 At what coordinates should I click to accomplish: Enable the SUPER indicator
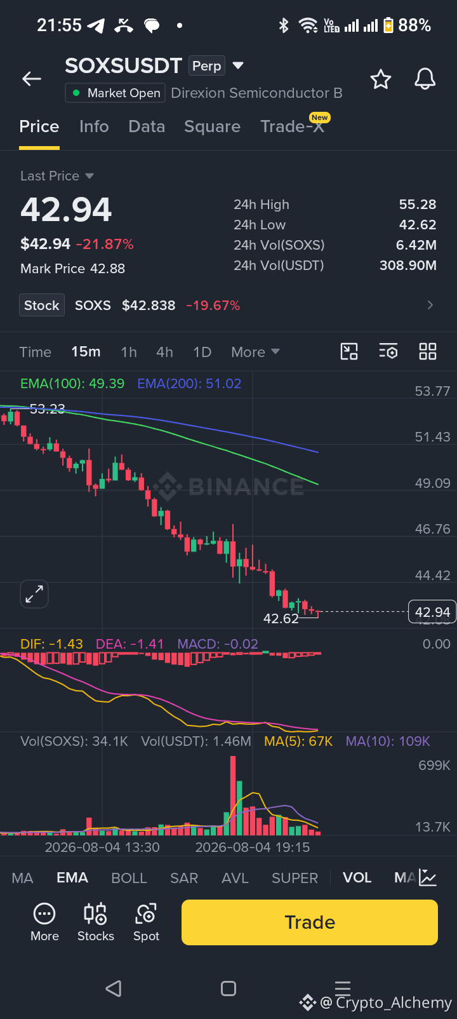click(295, 878)
